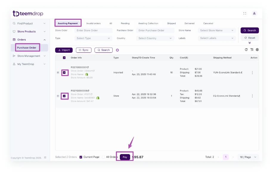Open the Select Country dropdown
Screen dimensions: 273x174
point(155,38)
